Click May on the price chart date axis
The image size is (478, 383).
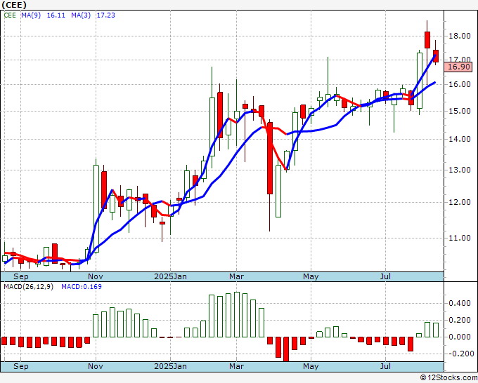click(x=311, y=276)
